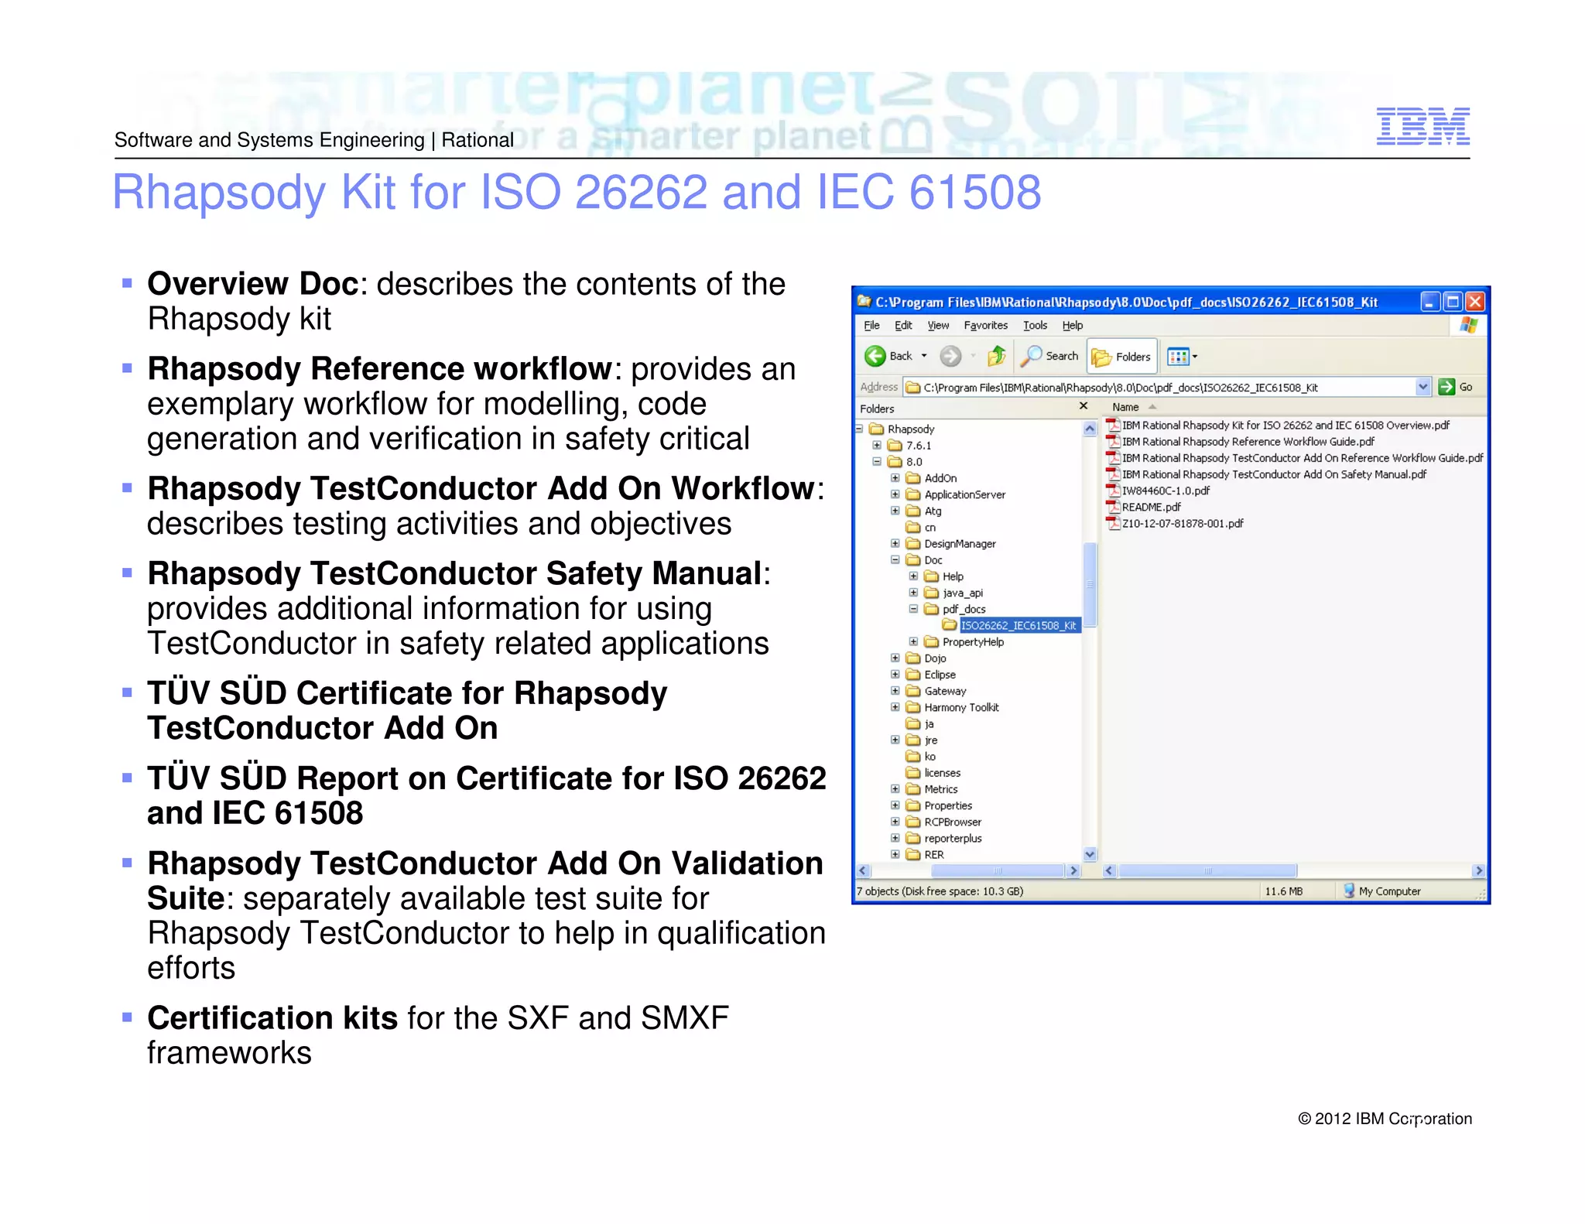This screenshot has height=1224, width=1585.
Task: Click folder tree scroll down arrow
Action: pos(1090,854)
